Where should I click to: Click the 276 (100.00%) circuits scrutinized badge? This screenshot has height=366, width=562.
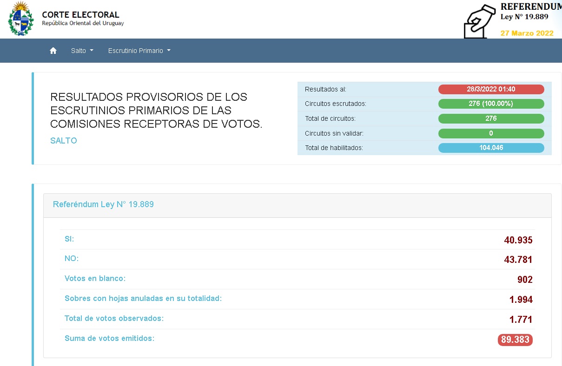[491, 104]
